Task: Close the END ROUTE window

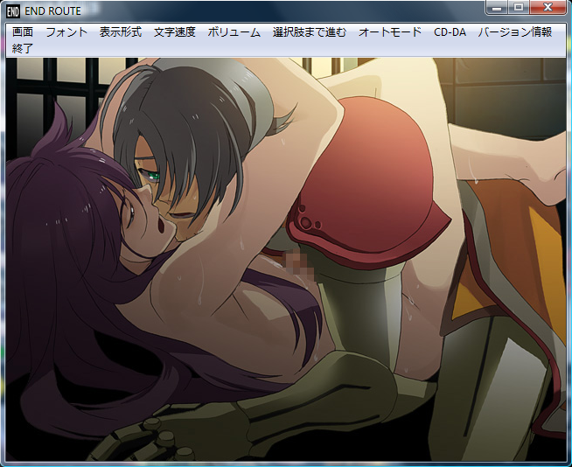Action: click(549, 8)
